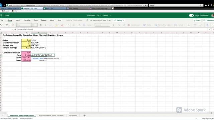Click inside the formula bar text

click(112, 29)
